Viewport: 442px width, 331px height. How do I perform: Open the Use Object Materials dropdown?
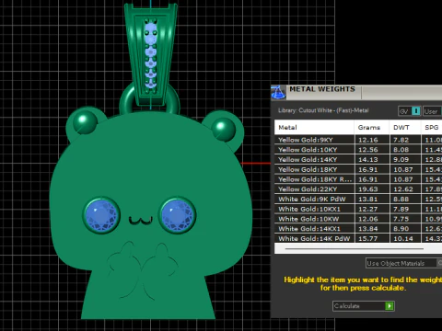(x=403, y=263)
